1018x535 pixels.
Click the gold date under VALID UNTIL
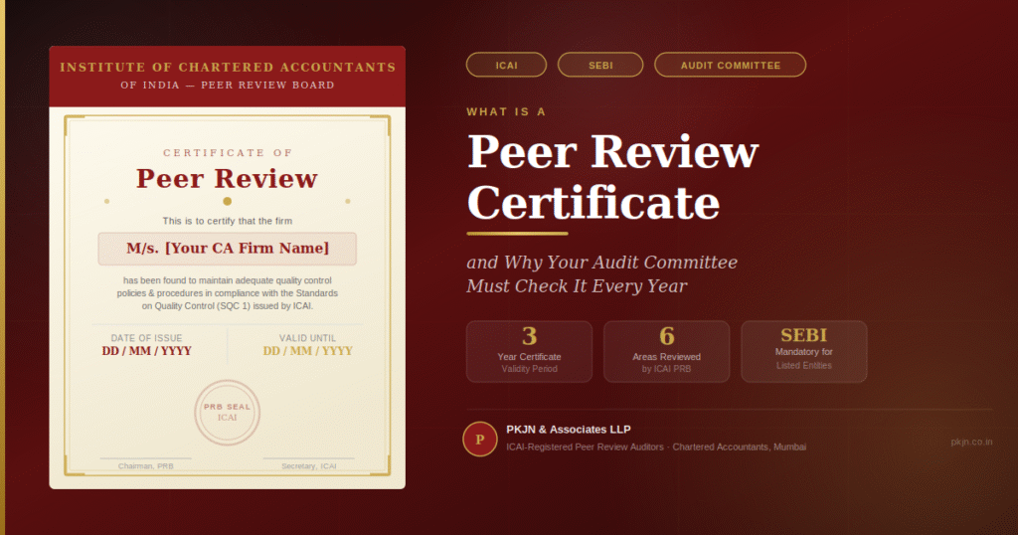coord(308,351)
